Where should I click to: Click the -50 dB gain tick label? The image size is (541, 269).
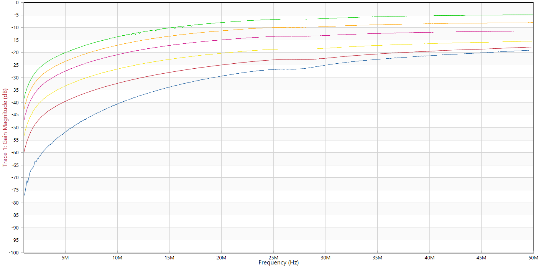tap(15, 127)
